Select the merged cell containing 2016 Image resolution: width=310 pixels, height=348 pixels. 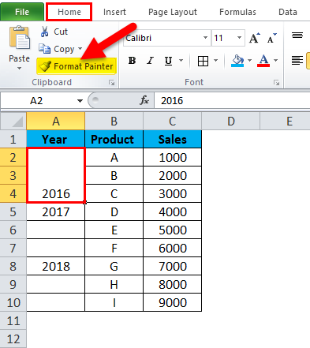click(56, 175)
